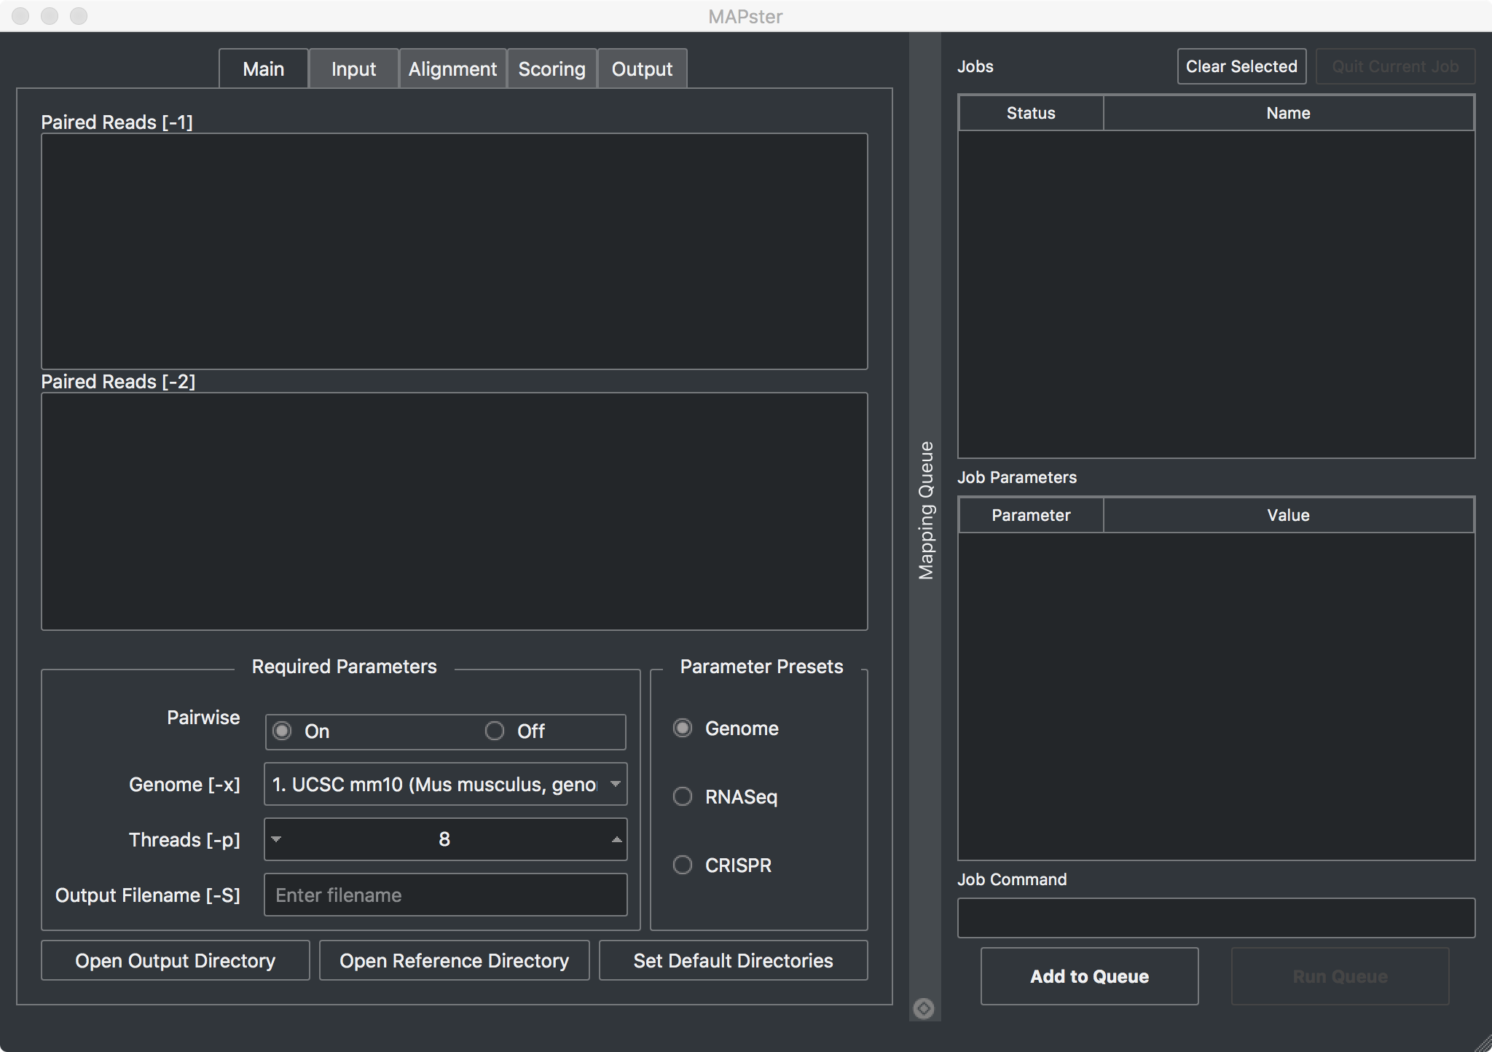Click the Threads increment arrow
The width and height of the screenshot is (1492, 1052).
point(616,839)
